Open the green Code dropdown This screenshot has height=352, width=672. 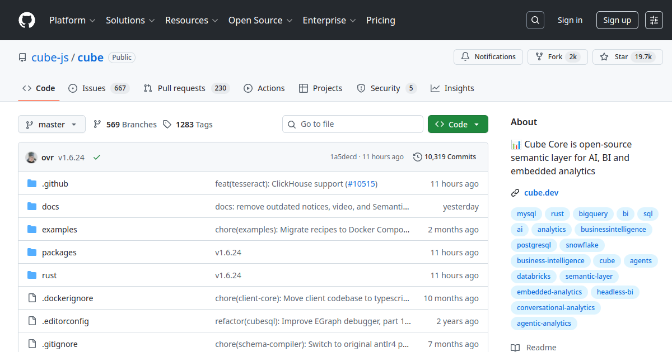pos(458,125)
